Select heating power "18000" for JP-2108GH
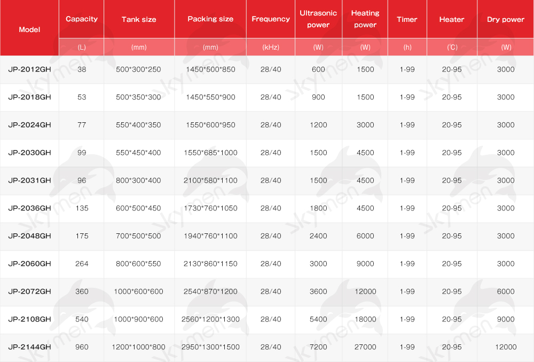 click(x=365, y=319)
